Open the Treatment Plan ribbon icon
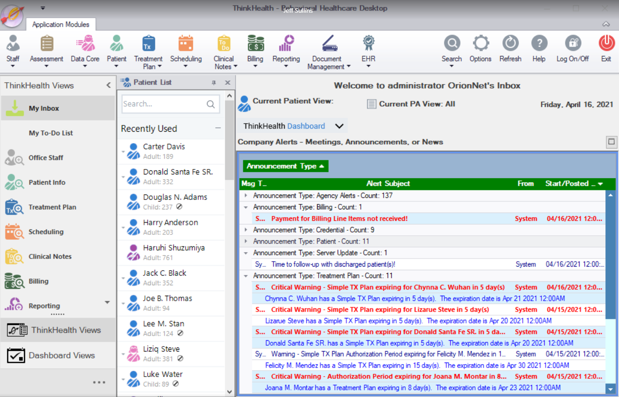Viewport: 619px width, 397px height. coord(148,44)
